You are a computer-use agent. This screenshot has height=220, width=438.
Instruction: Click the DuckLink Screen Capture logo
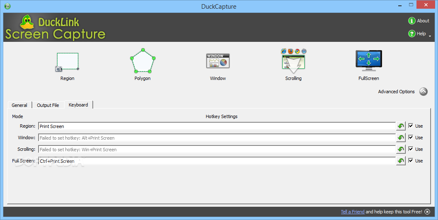[x=55, y=28]
